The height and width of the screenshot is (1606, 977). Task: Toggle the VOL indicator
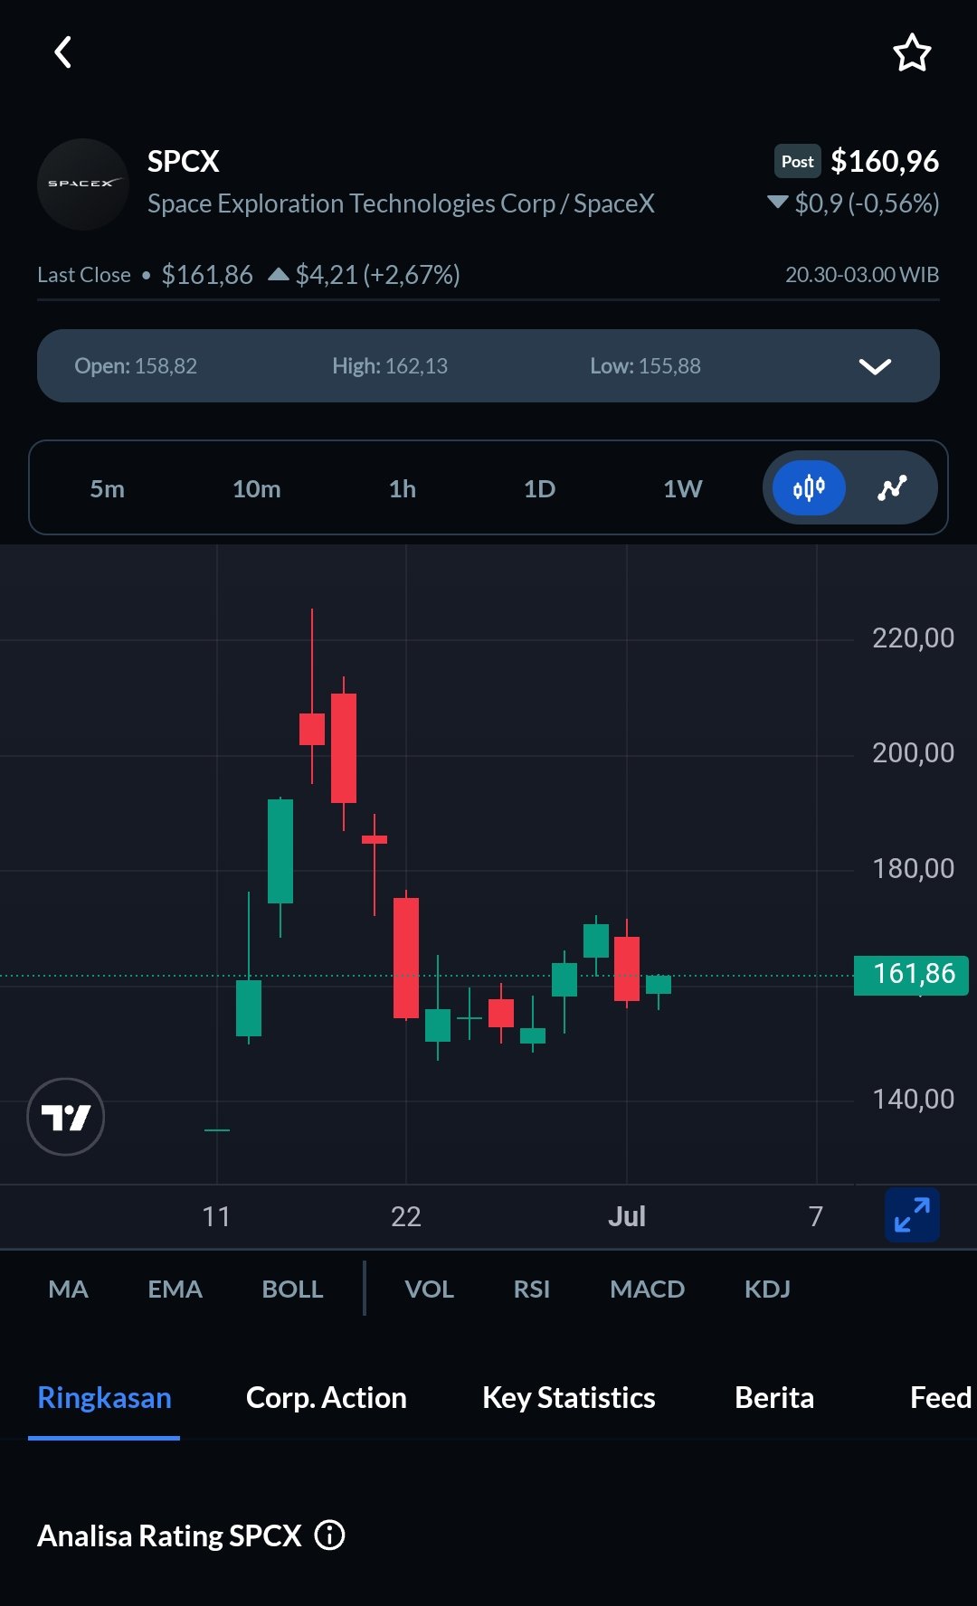coord(429,1289)
